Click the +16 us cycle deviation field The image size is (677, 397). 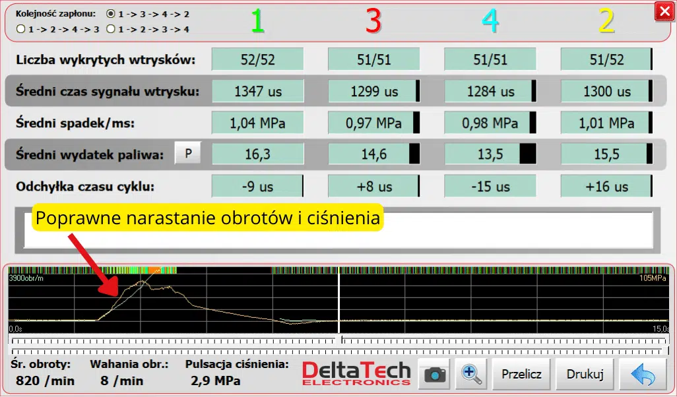point(605,186)
